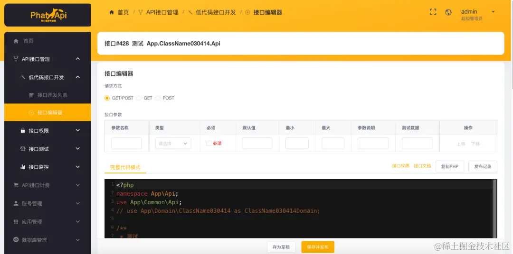Focus the 最小 input field
Screen dimensions: 513x254
pyautogui.click(x=297, y=143)
